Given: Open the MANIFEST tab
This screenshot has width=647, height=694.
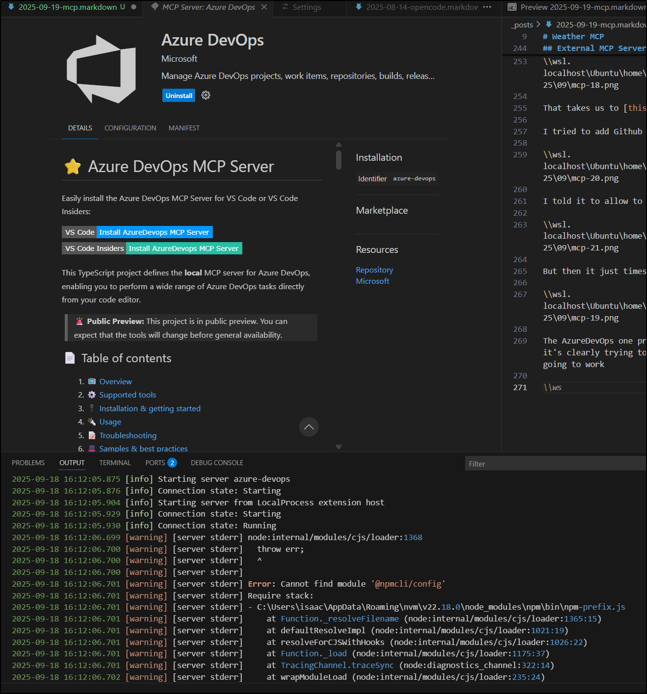Looking at the screenshot, I should (x=184, y=128).
